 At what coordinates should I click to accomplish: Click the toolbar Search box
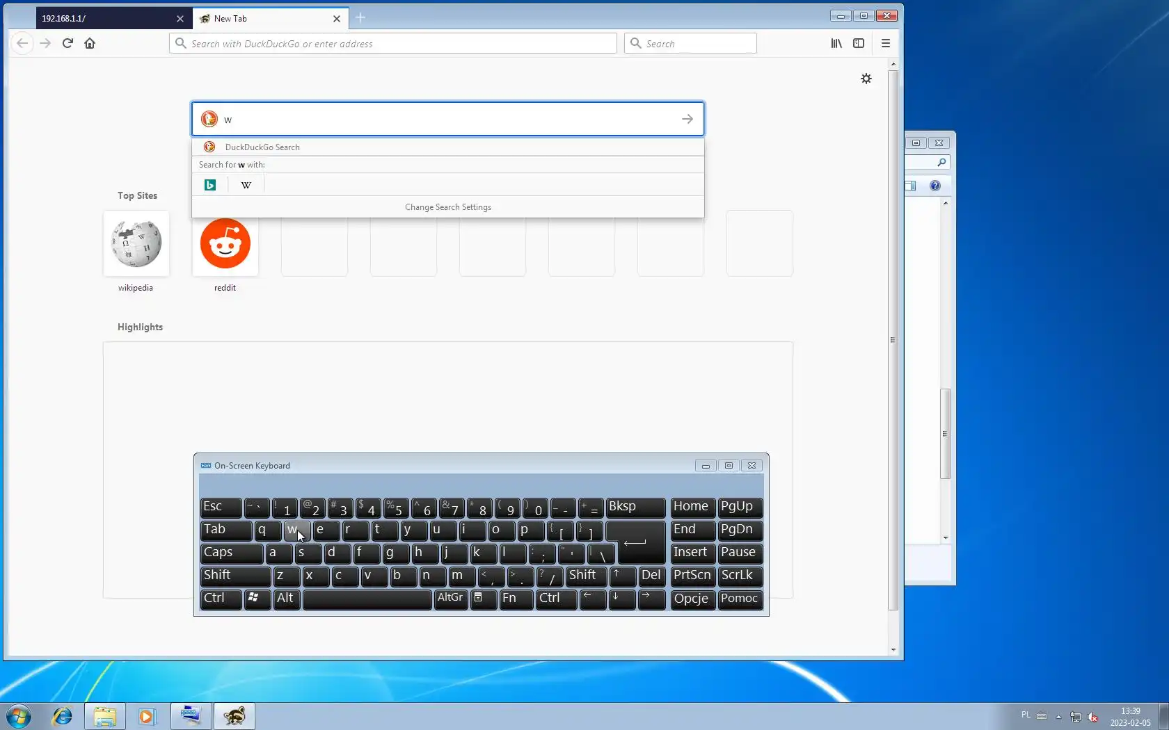coord(690,43)
